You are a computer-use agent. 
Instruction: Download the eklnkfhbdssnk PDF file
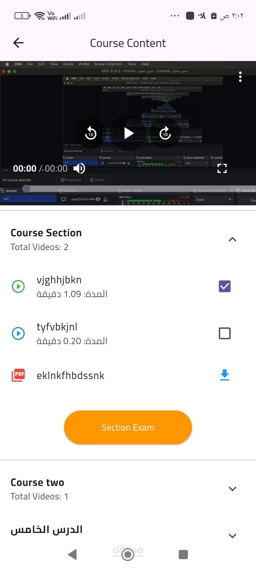pos(224,375)
